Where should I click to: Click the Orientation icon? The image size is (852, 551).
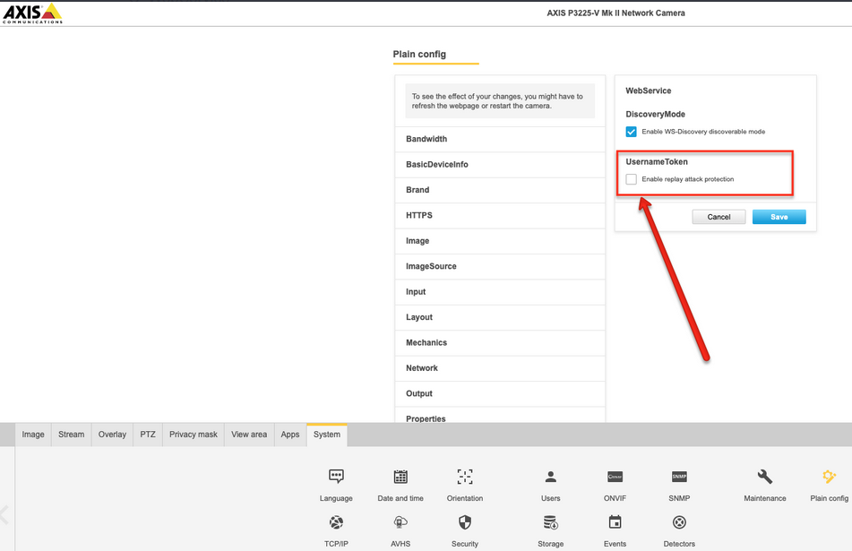pos(464,478)
